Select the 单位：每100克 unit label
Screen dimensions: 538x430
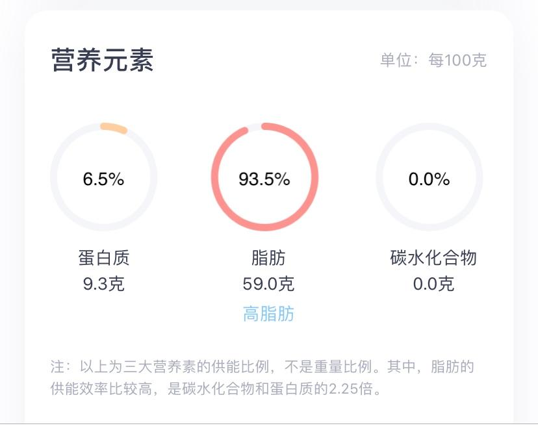(433, 60)
